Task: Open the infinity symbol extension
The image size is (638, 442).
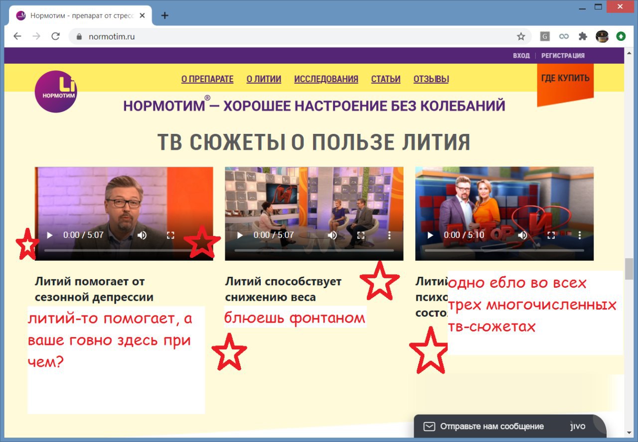Action: pos(564,36)
